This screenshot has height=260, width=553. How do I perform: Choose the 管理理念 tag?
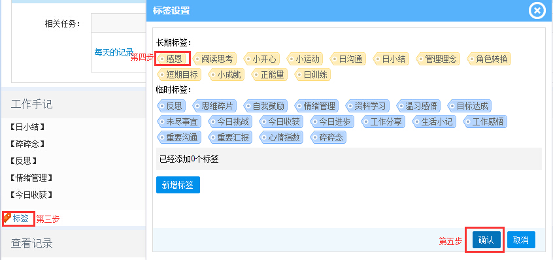click(439, 59)
